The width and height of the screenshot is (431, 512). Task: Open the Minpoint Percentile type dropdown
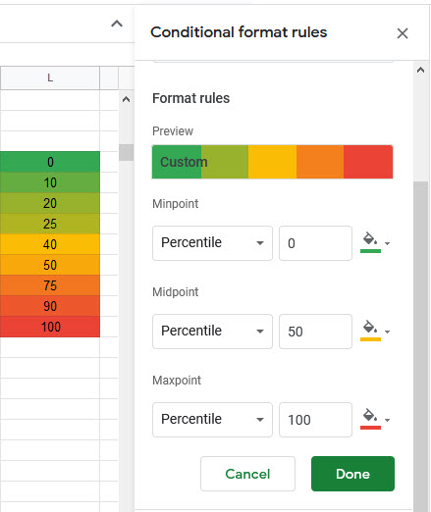click(212, 243)
